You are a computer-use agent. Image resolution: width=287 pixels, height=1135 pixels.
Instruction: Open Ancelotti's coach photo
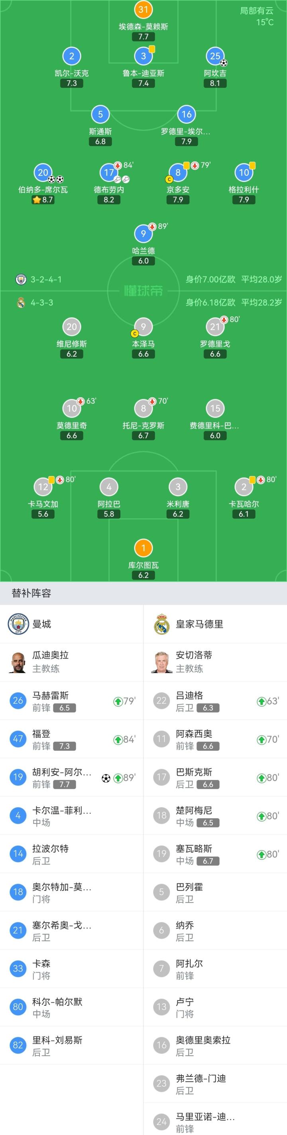tap(162, 662)
